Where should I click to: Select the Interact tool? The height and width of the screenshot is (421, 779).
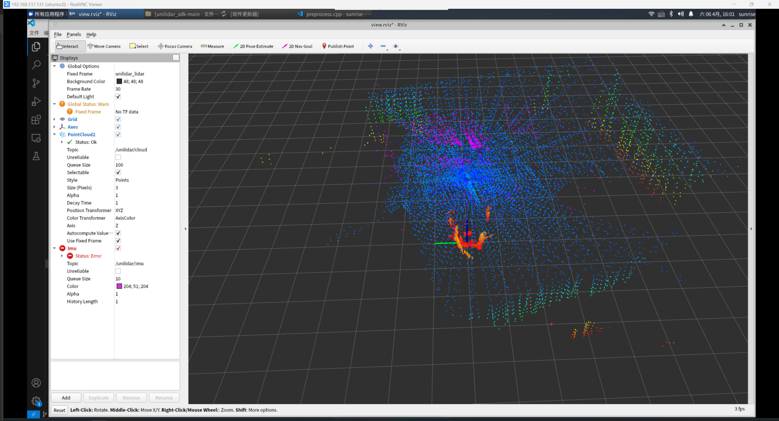click(70, 46)
